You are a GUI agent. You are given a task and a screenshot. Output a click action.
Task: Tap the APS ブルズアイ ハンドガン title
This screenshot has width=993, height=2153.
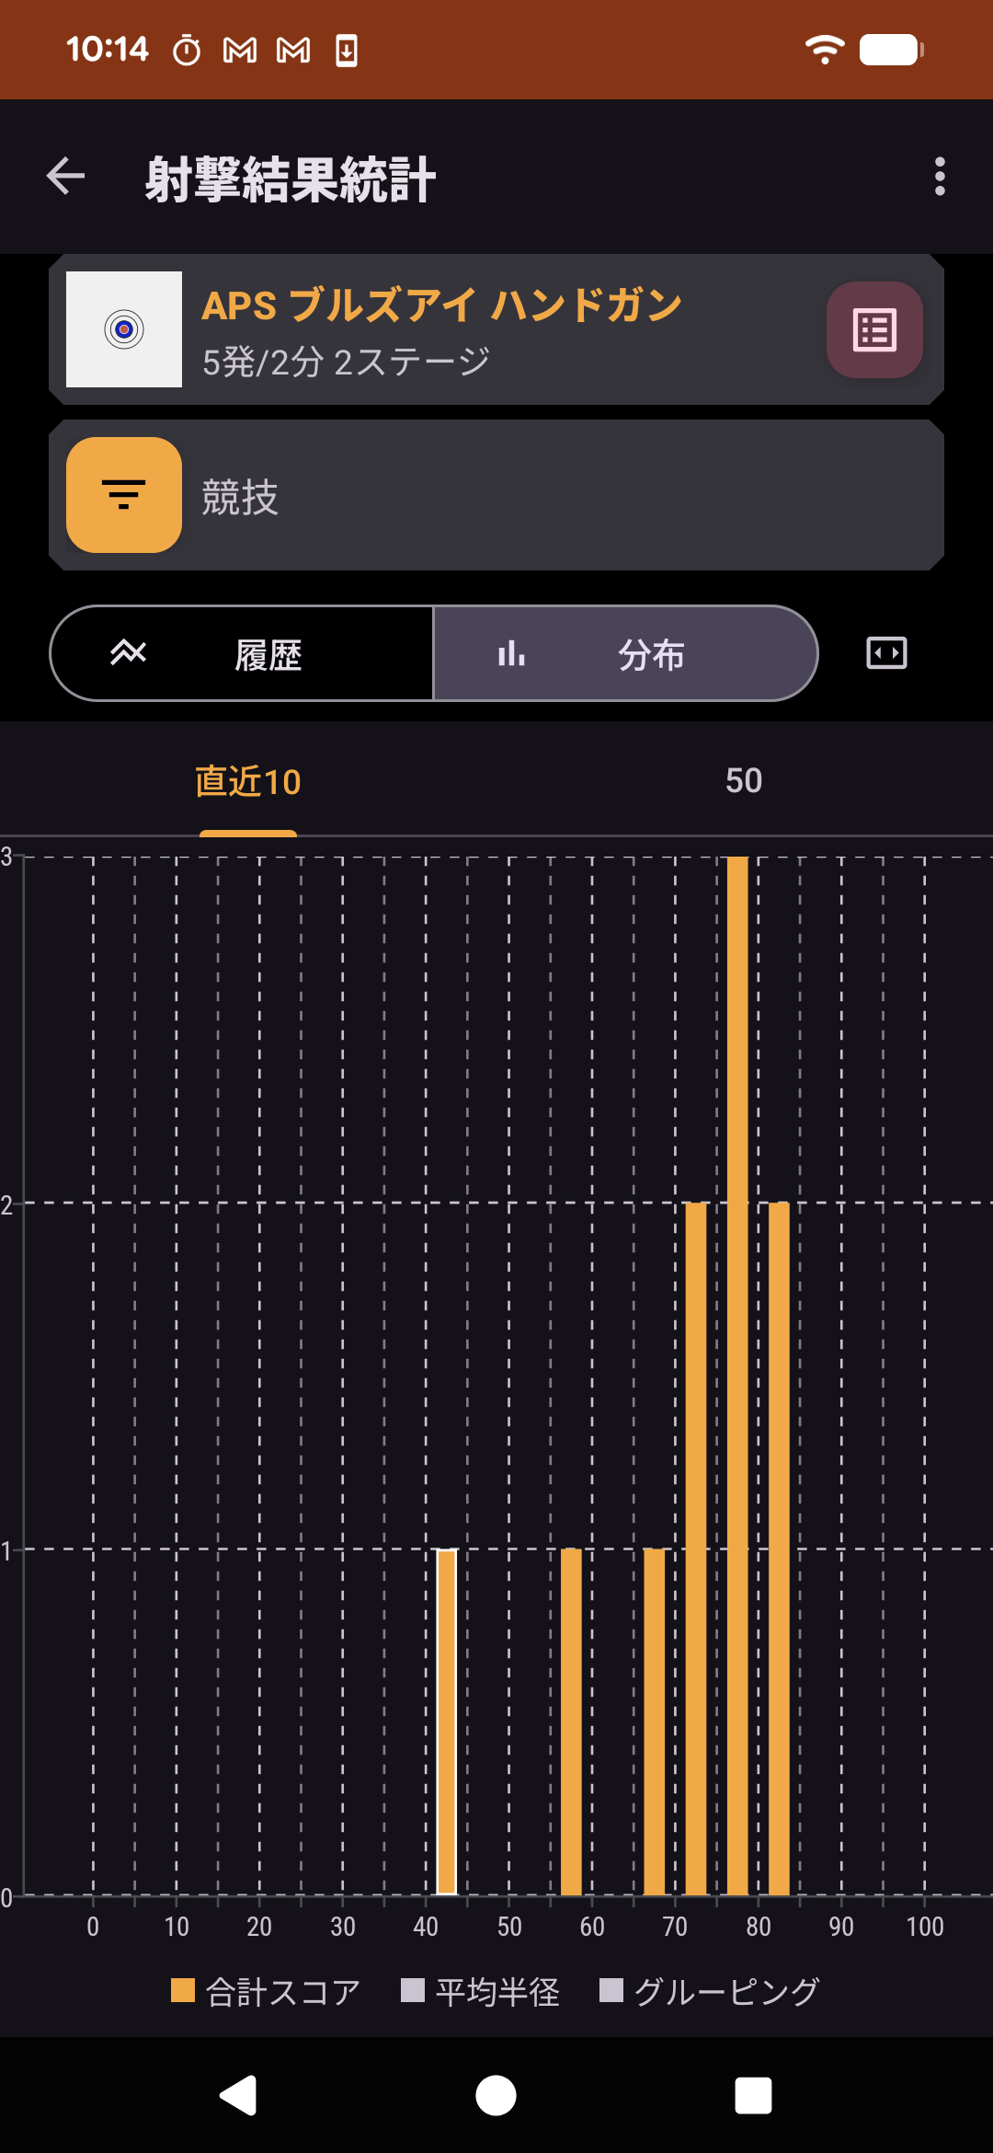tap(441, 305)
